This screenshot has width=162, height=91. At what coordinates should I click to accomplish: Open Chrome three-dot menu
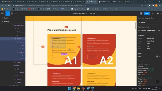(x=160, y=6)
